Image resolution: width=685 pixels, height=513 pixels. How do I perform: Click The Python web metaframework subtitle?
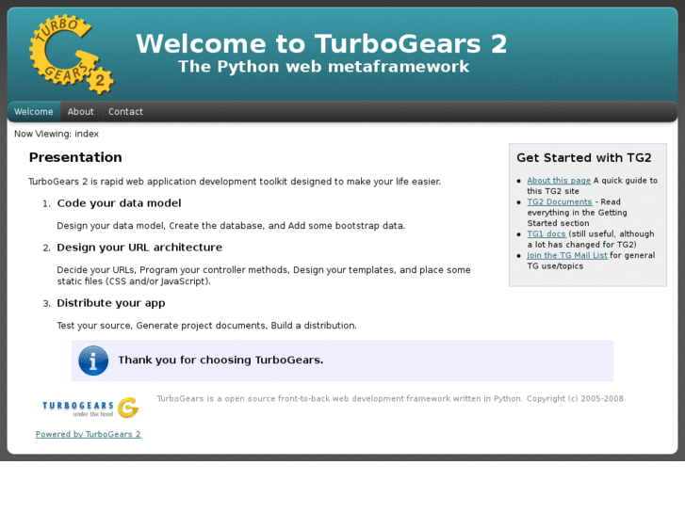click(324, 67)
